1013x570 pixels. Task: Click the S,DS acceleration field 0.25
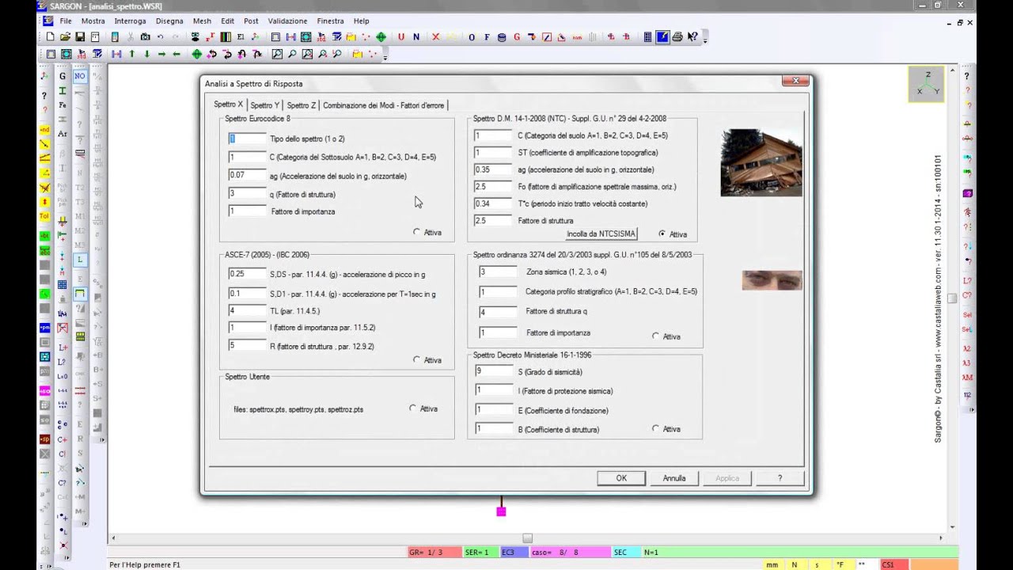[247, 274]
